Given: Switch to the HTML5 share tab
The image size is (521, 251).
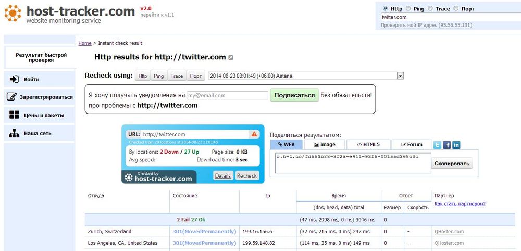Looking at the screenshot, I should 368,145.
